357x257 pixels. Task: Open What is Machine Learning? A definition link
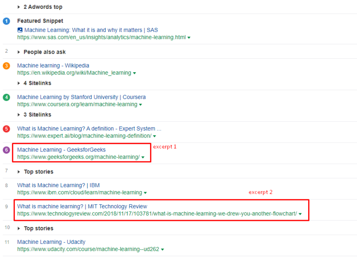tap(89, 128)
